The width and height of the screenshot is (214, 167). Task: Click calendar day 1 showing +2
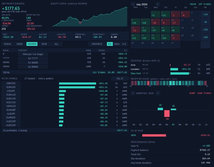[155, 14]
